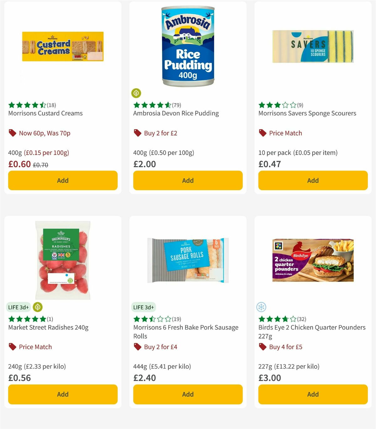
Task: Click the Price Match tag icon under Sponge Scourers
Action: coord(262,133)
